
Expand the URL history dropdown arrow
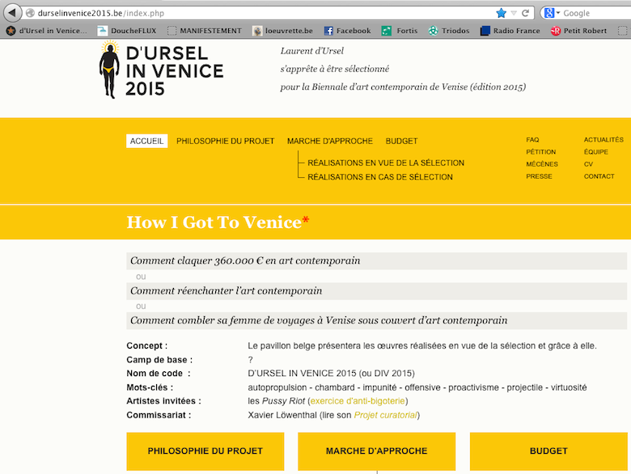click(514, 13)
